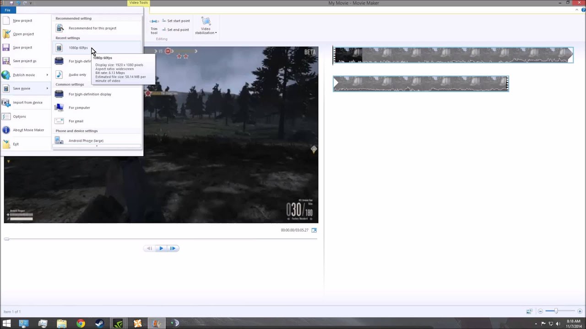The height and width of the screenshot is (329, 586).
Task: Select the second clip in the storyboard
Action: click(421, 84)
